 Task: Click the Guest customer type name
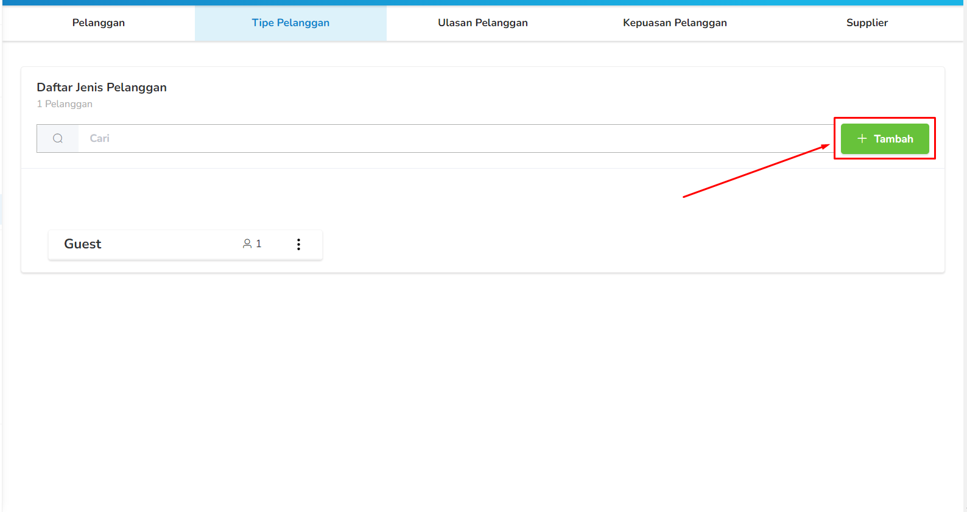click(83, 244)
